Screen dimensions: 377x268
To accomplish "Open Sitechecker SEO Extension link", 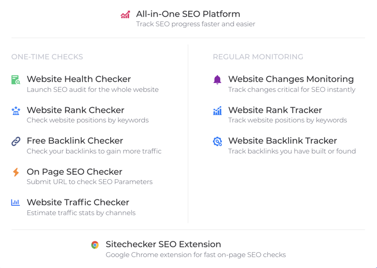I will (x=163, y=244).
